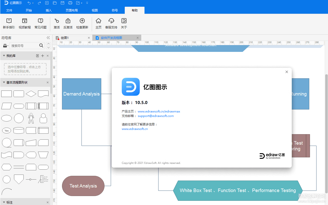Collapse the 符号库 symbol library panel
The height and width of the screenshot is (205, 328).
click(x=48, y=38)
